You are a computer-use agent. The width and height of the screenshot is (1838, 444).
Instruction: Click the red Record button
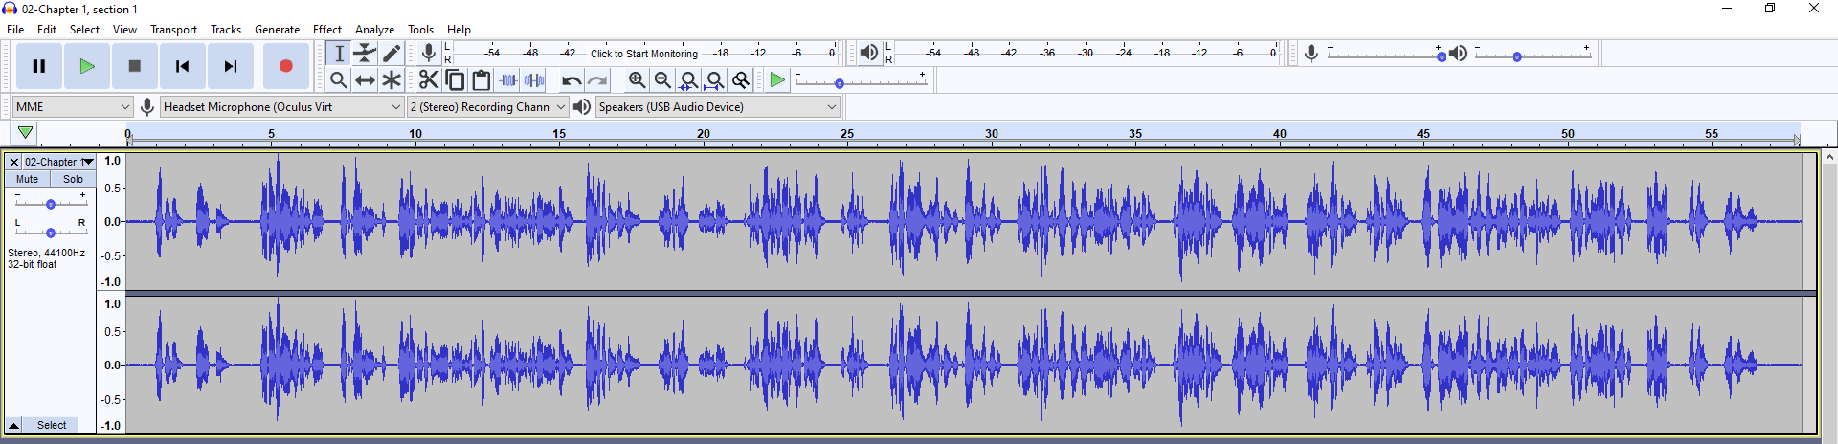pyautogui.click(x=285, y=66)
